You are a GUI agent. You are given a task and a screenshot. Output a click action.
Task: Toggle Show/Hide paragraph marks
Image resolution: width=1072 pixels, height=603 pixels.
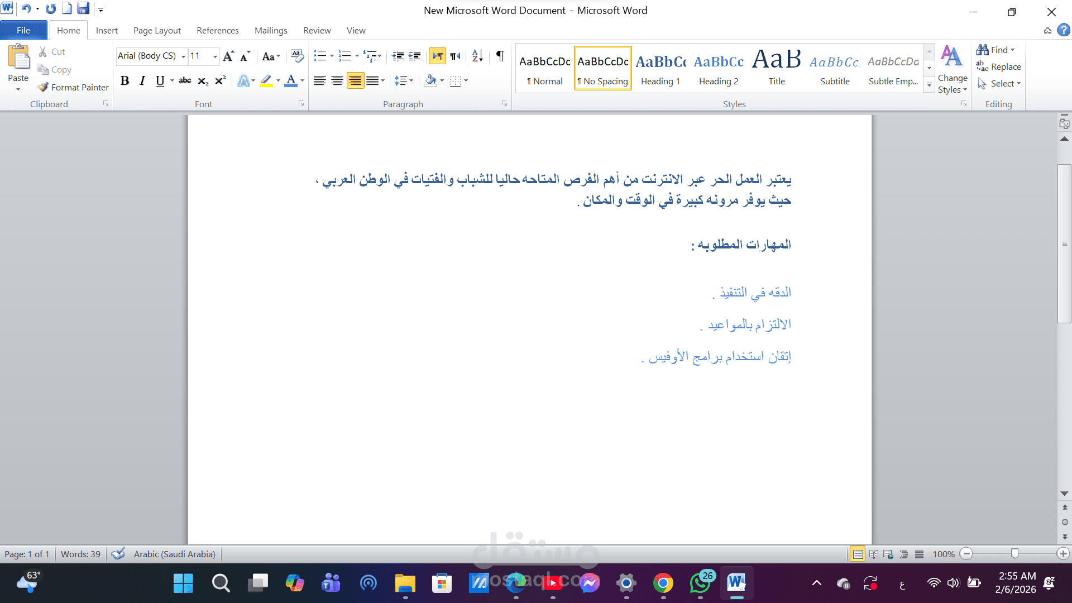[x=500, y=56]
